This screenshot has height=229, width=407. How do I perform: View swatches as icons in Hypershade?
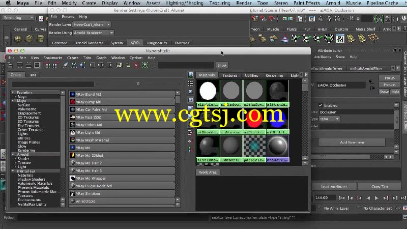click(x=190, y=75)
